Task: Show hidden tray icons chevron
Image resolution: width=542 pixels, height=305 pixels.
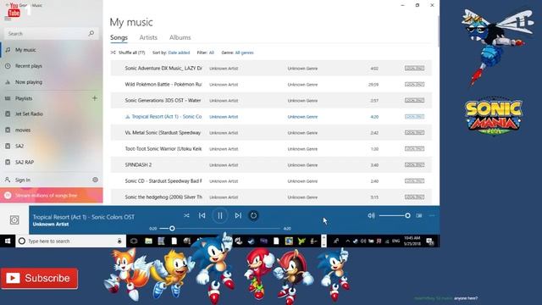Action: click(347, 241)
